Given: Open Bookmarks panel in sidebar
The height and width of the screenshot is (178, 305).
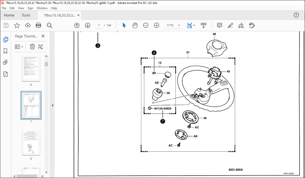Looking at the screenshot, I should click(5, 51).
